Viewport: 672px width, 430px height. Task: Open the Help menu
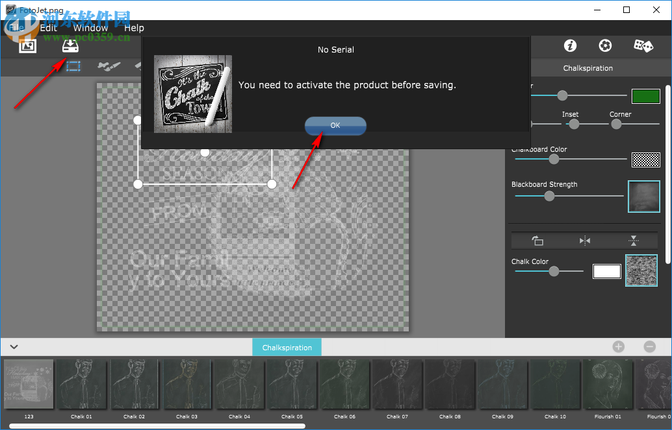coord(134,28)
